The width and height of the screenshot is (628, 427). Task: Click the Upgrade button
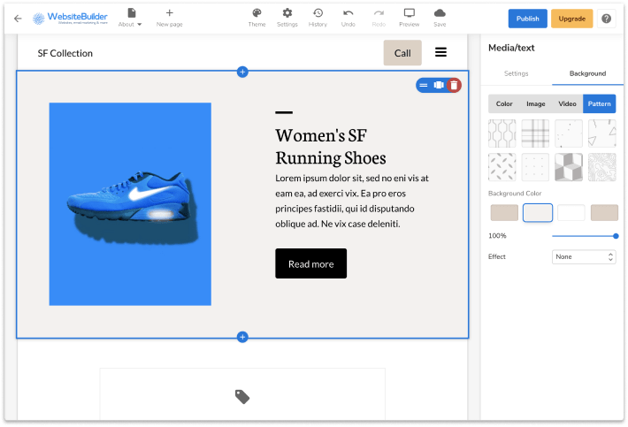(x=572, y=19)
